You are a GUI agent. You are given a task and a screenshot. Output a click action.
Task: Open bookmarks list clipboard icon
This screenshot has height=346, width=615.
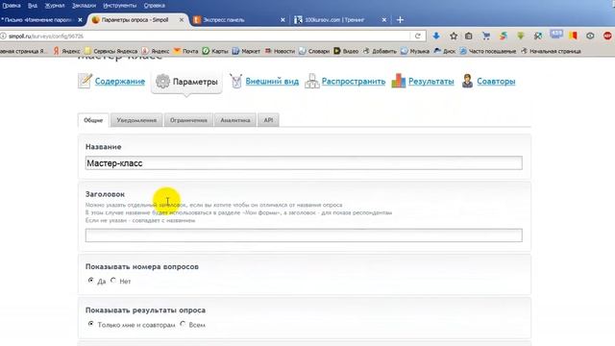469,37
